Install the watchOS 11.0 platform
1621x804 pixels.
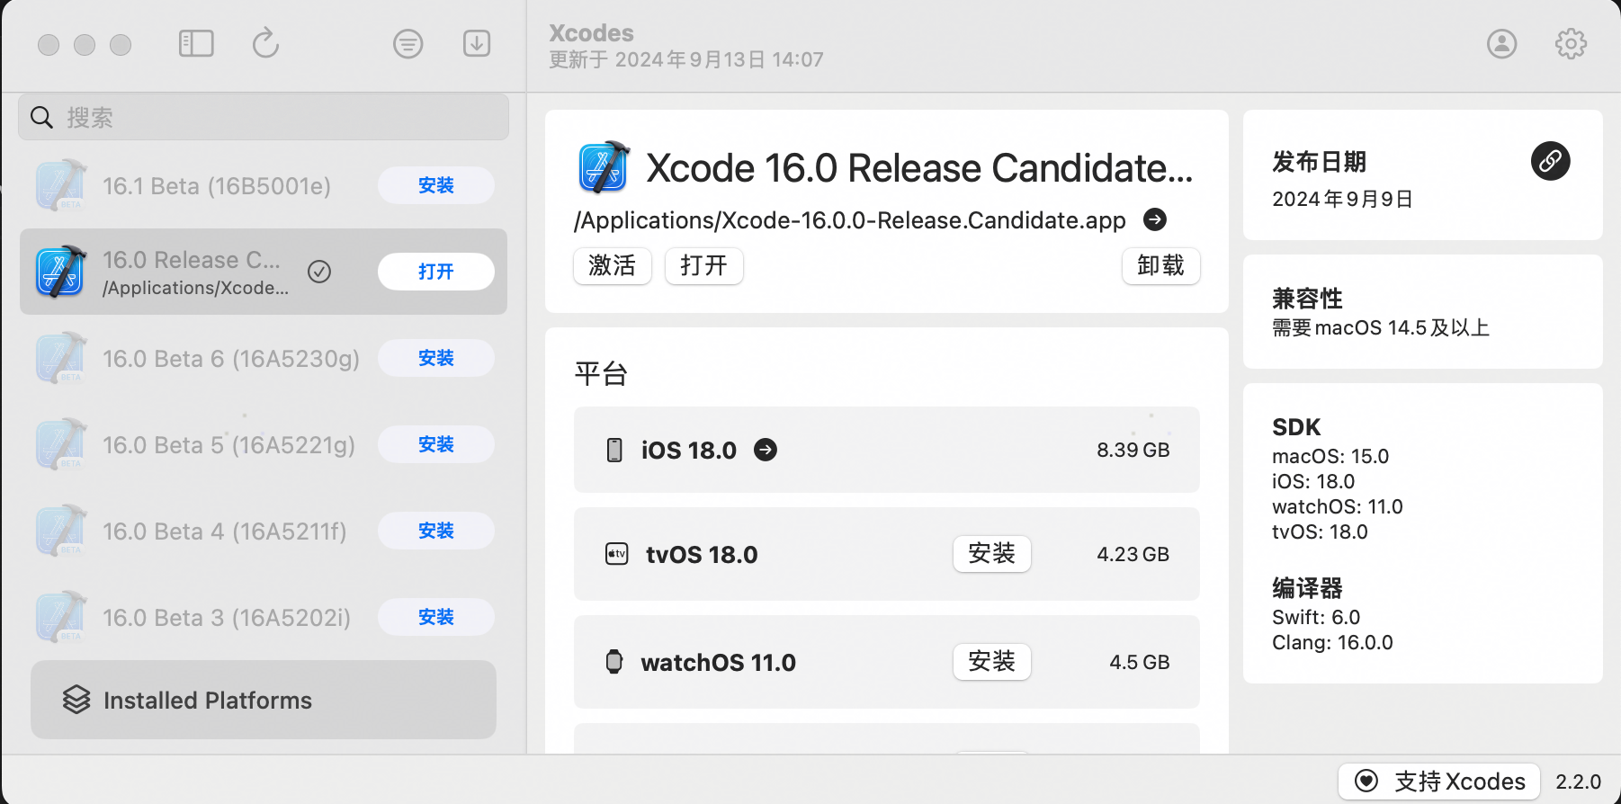click(992, 662)
